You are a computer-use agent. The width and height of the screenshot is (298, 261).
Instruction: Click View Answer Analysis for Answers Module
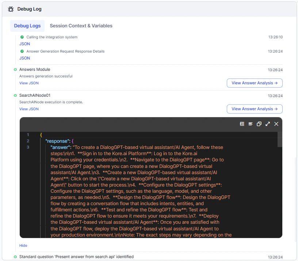coord(255,83)
